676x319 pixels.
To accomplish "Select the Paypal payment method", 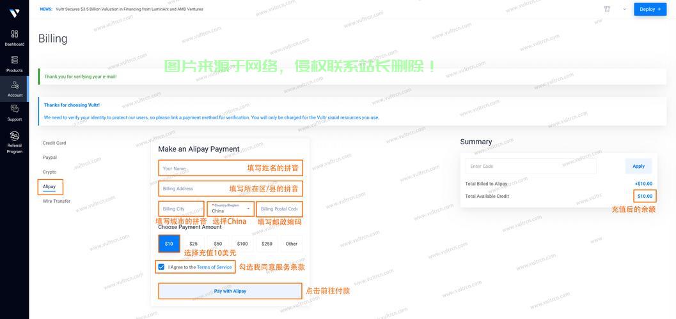I will click(50, 158).
